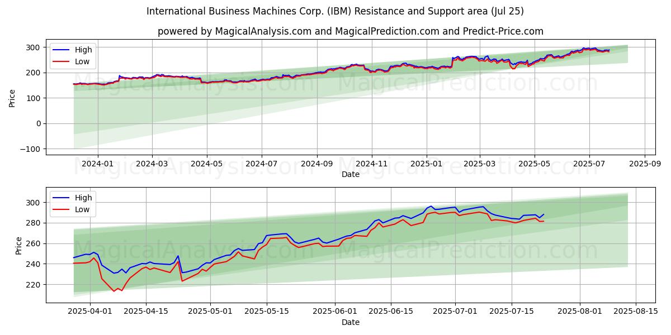671x335 pixels.
Task: Click the Date axis label of the 2024–2025 chart
Action: (x=351, y=174)
